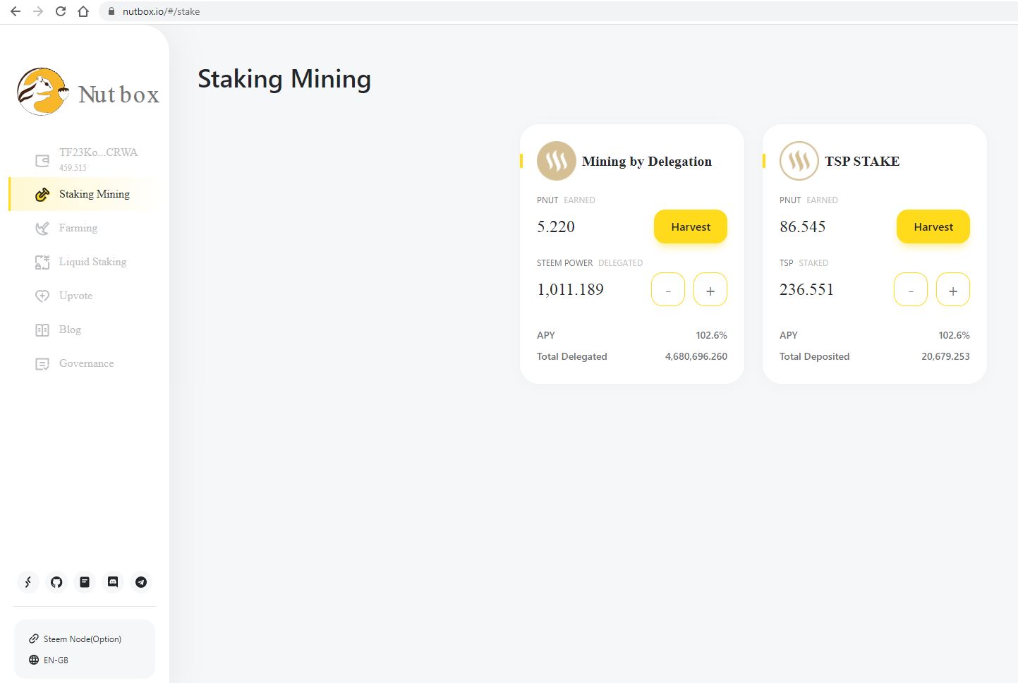Viewport: 1018px width, 683px height.
Task: Click the STEEM POWER DELEGATED label
Action: (x=590, y=263)
